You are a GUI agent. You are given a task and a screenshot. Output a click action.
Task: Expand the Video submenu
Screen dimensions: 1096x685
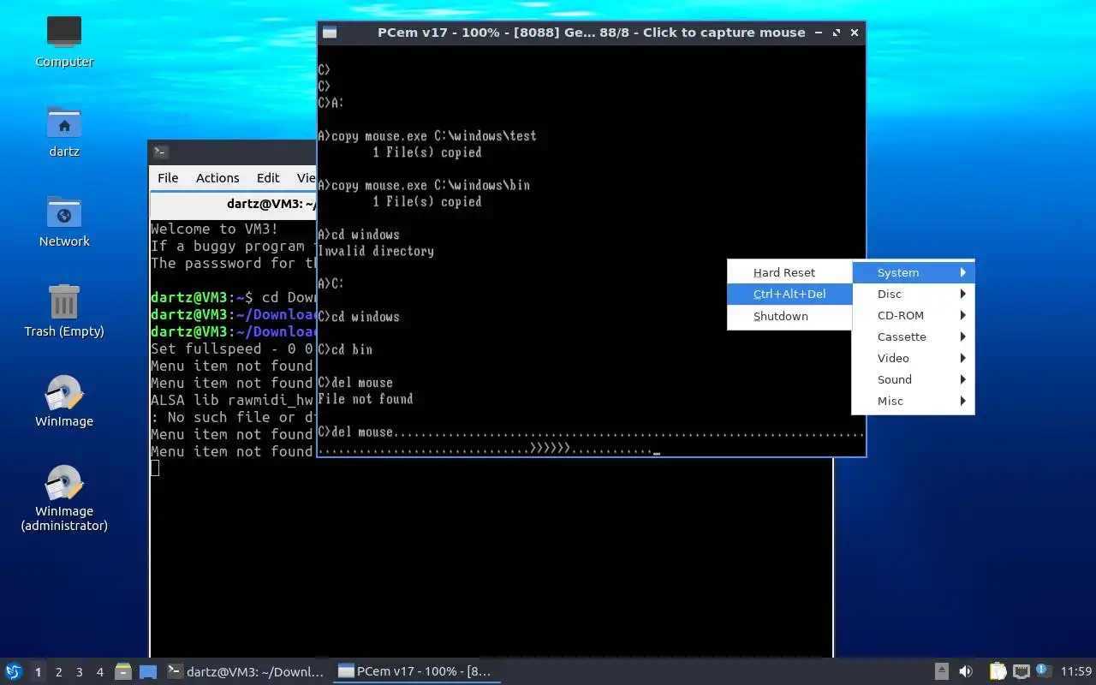click(x=913, y=358)
